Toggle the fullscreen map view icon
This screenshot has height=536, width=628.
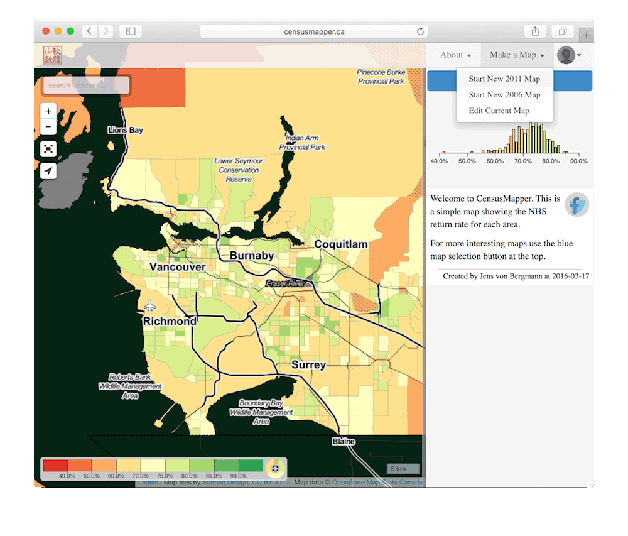click(48, 149)
